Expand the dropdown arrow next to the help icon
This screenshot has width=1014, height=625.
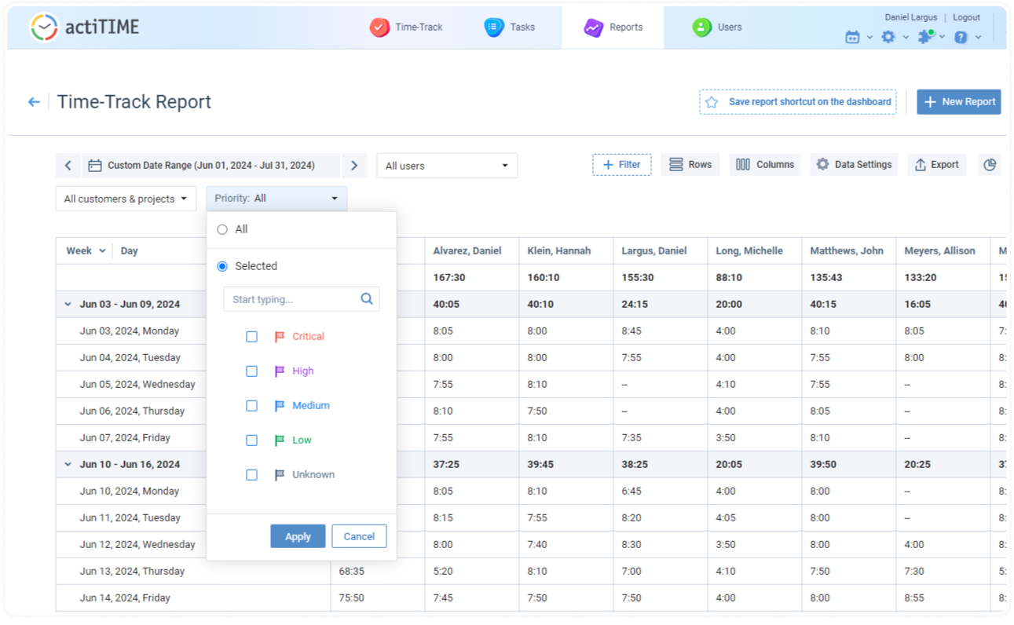pyautogui.click(x=978, y=38)
